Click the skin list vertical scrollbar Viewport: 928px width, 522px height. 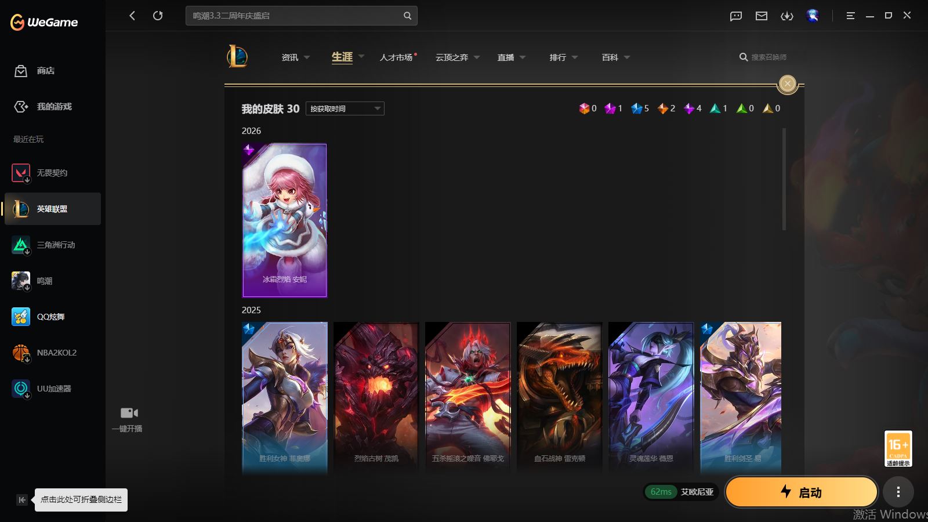[x=784, y=179]
